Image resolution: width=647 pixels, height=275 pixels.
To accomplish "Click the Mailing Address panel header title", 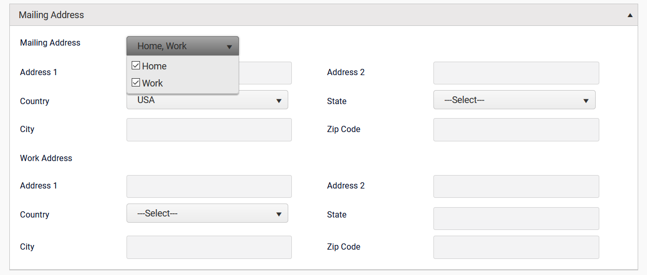I will pos(51,16).
